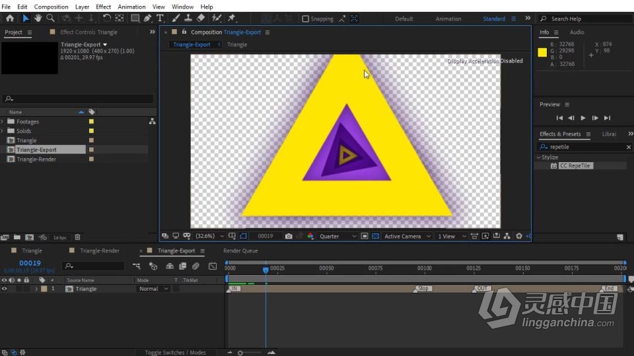
Task: Select the Zoom magnifier tool
Action: coord(51,18)
